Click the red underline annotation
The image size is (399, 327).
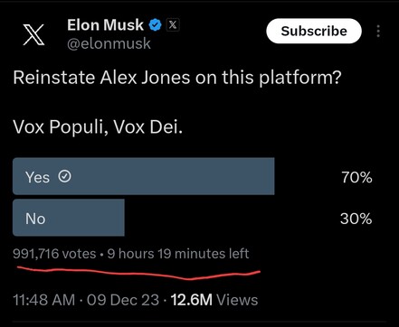click(x=138, y=273)
